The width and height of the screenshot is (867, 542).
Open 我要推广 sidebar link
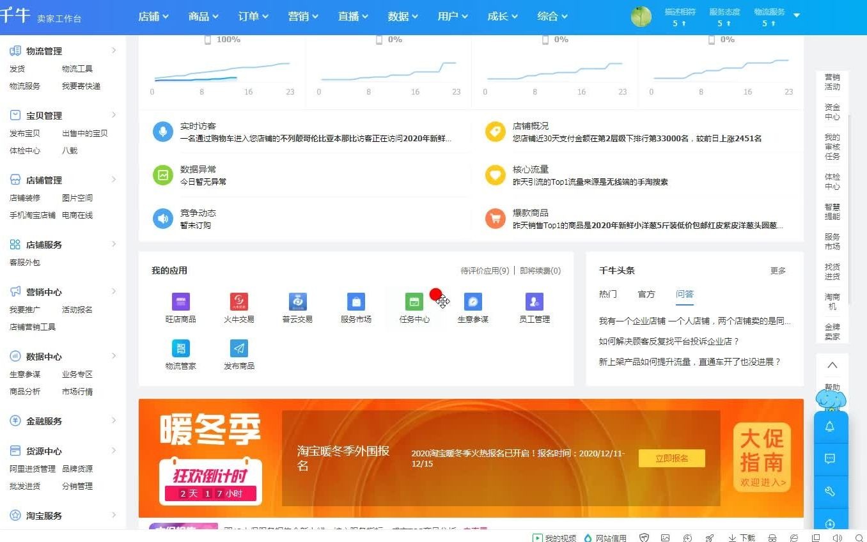click(25, 310)
